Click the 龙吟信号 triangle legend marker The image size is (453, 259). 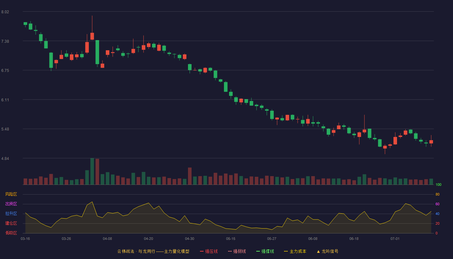tap(318, 251)
